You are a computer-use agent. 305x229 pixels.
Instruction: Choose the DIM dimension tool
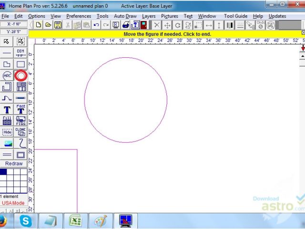(x=20, y=52)
